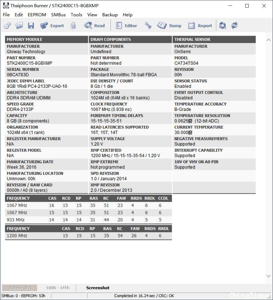Click the 8GB 1Rx8 PC4-2133P-UA0-10 label
The height and width of the screenshot is (300, 273).
[37, 86]
